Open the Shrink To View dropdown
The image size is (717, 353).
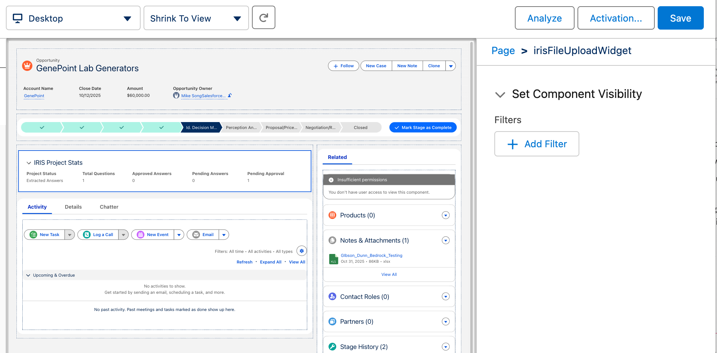coord(196,18)
